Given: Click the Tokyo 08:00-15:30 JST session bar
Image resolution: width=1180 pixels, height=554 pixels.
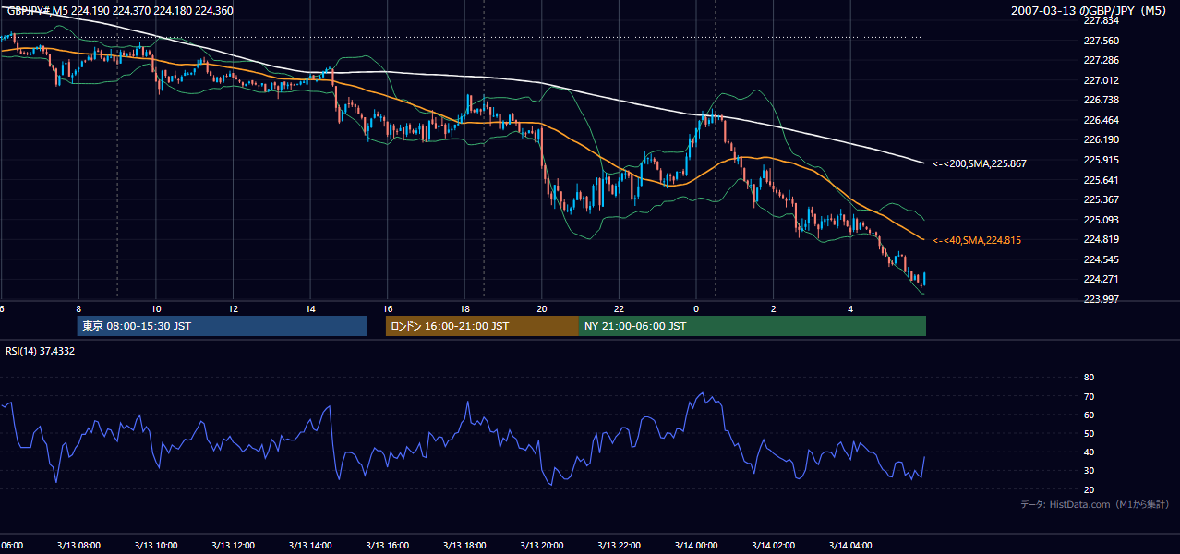Looking at the screenshot, I should tap(222, 326).
